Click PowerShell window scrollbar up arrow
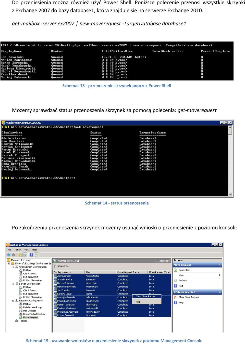 click(230, 127)
